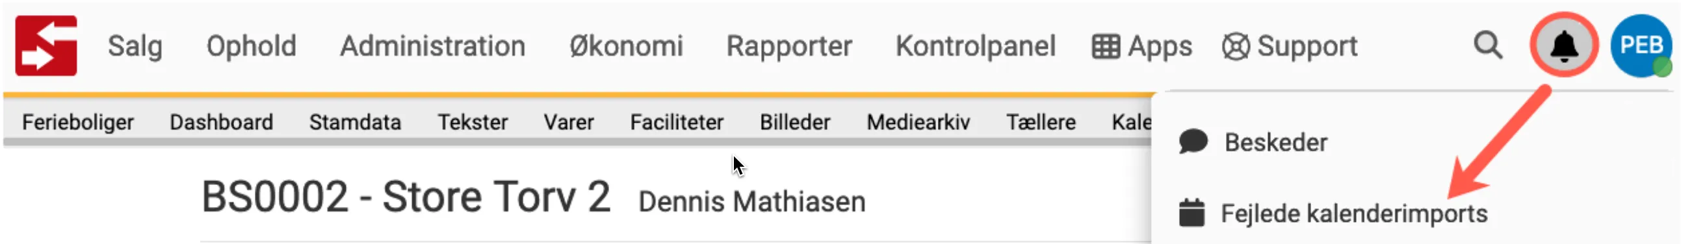1681x244 pixels.
Task: Open the PEB user avatar
Action: coord(1641,45)
